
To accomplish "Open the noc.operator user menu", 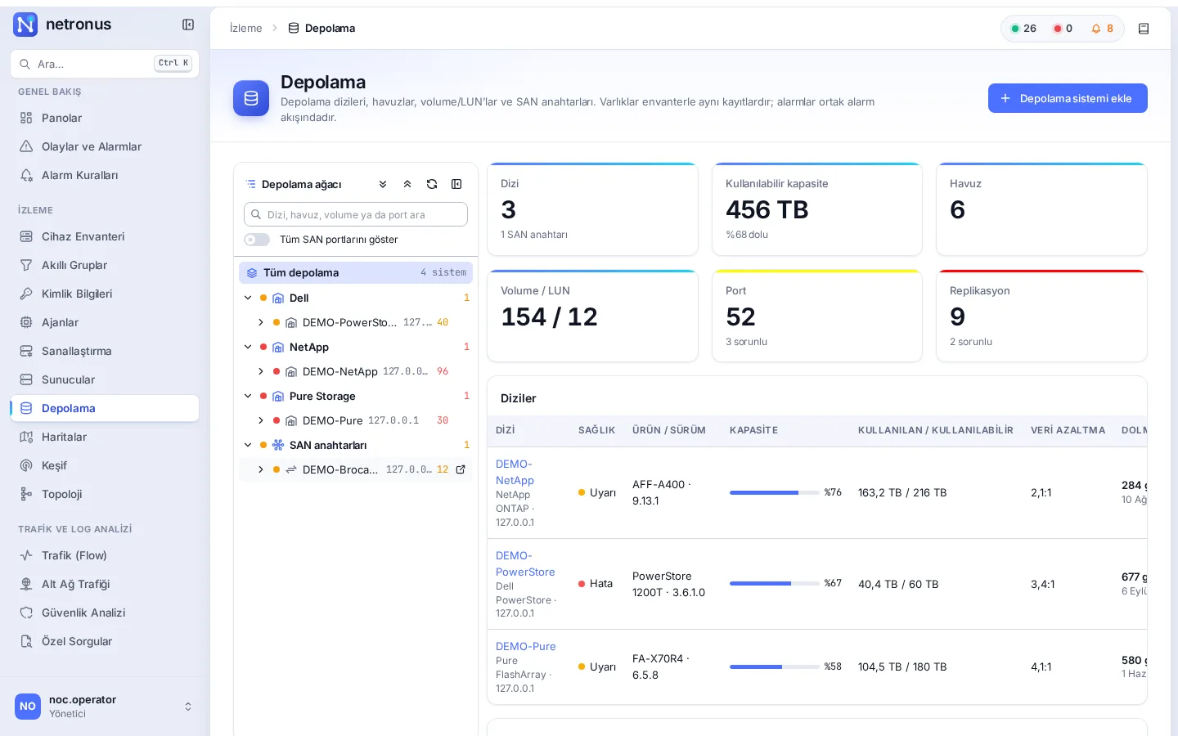I will tap(105, 707).
